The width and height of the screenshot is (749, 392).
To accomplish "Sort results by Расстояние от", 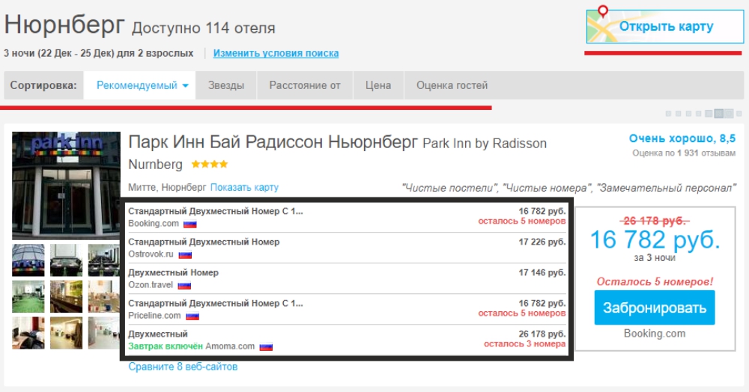I will point(305,85).
